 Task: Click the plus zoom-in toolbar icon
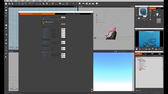[x=73, y=4]
